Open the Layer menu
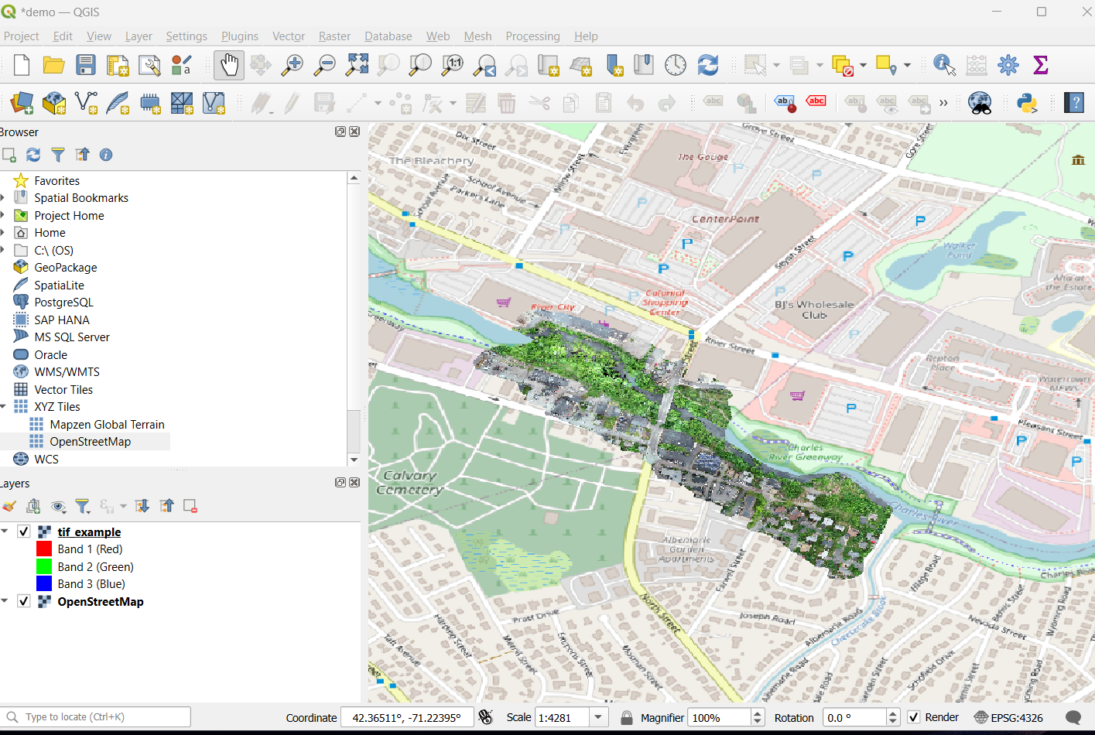 (139, 36)
